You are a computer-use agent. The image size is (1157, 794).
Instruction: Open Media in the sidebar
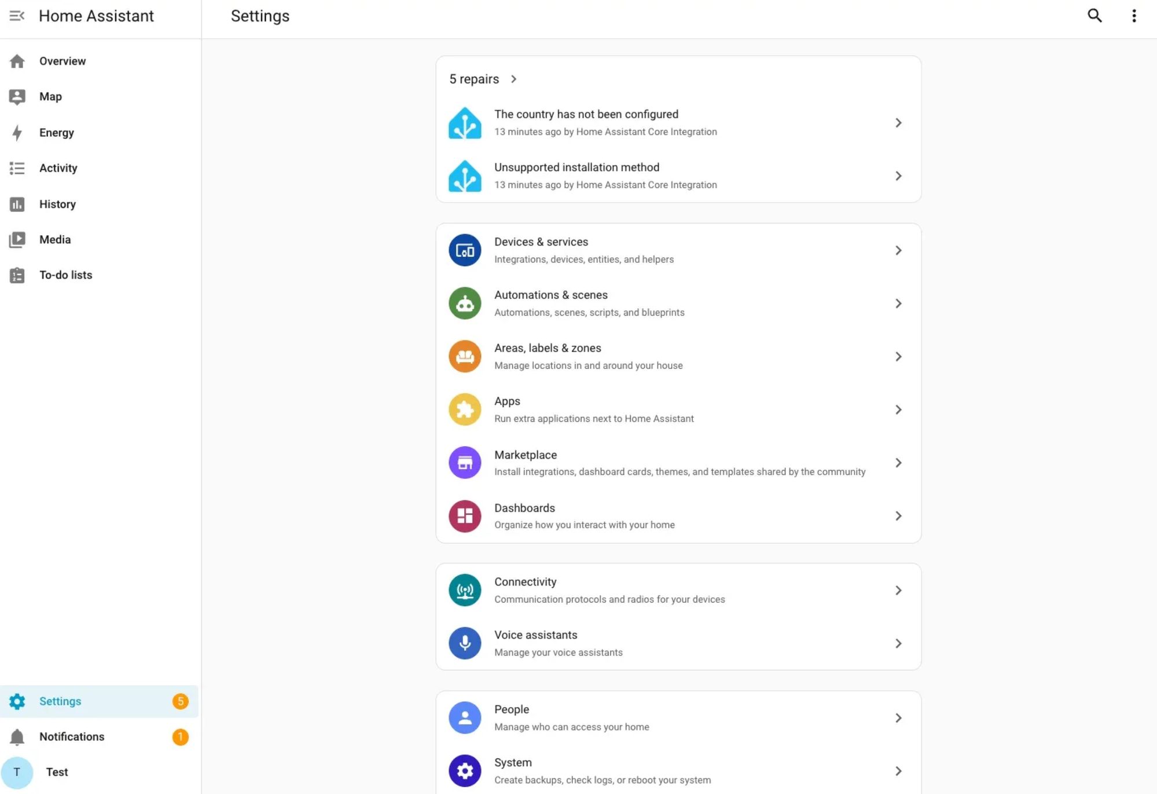pyautogui.click(x=100, y=239)
